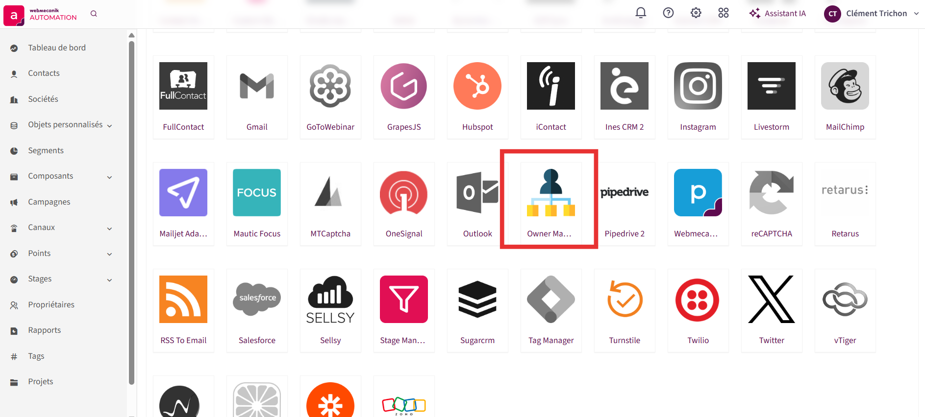The image size is (925, 417).
Task: Click the Webmecanik Automation logo
Action: click(x=40, y=15)
